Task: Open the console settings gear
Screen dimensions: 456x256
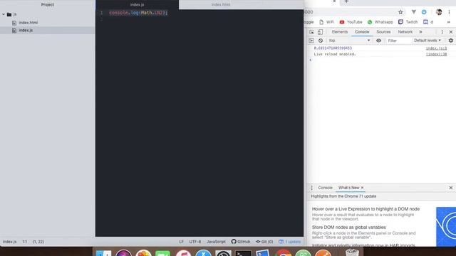Action: (451, 41)
